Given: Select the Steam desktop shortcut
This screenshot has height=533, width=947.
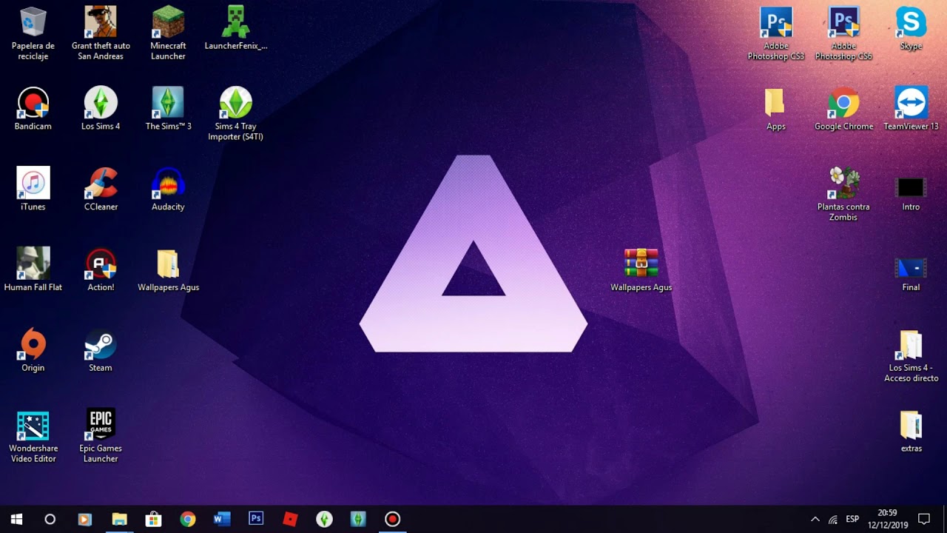Looking at the screenshot, I should 101,350.
